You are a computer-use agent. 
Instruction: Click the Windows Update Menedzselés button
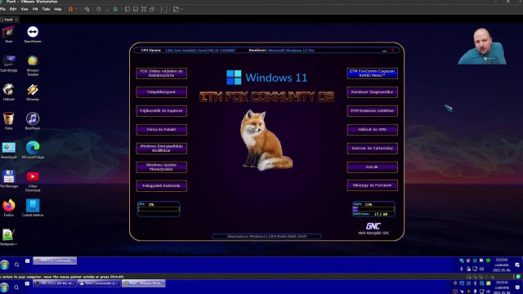point(162,167)
